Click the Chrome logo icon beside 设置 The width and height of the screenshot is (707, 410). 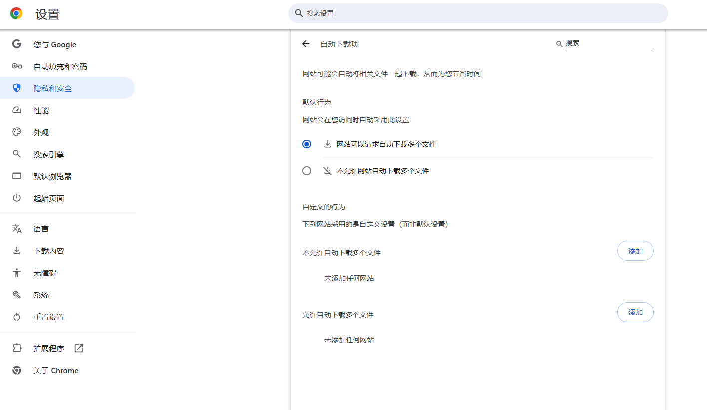point(16,14)
